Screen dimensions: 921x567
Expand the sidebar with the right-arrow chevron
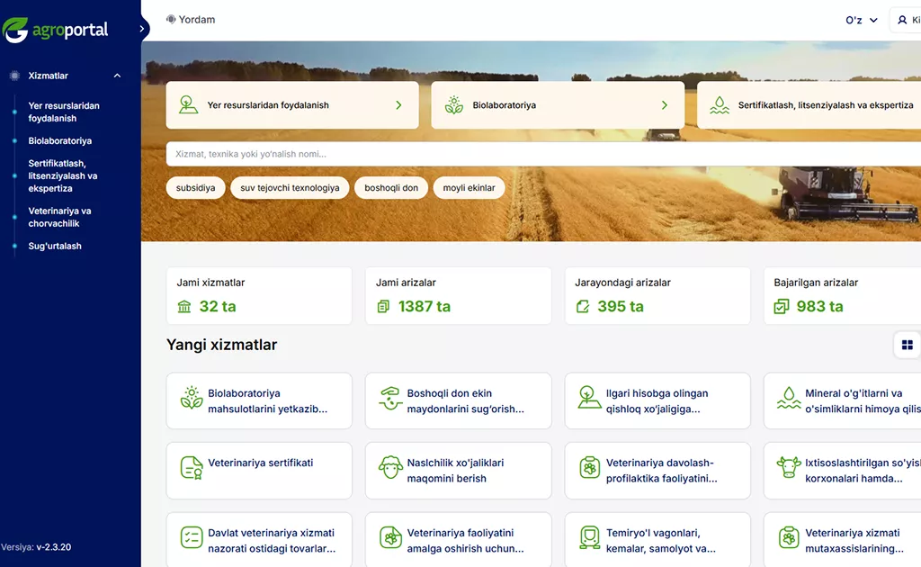[142, 28]
